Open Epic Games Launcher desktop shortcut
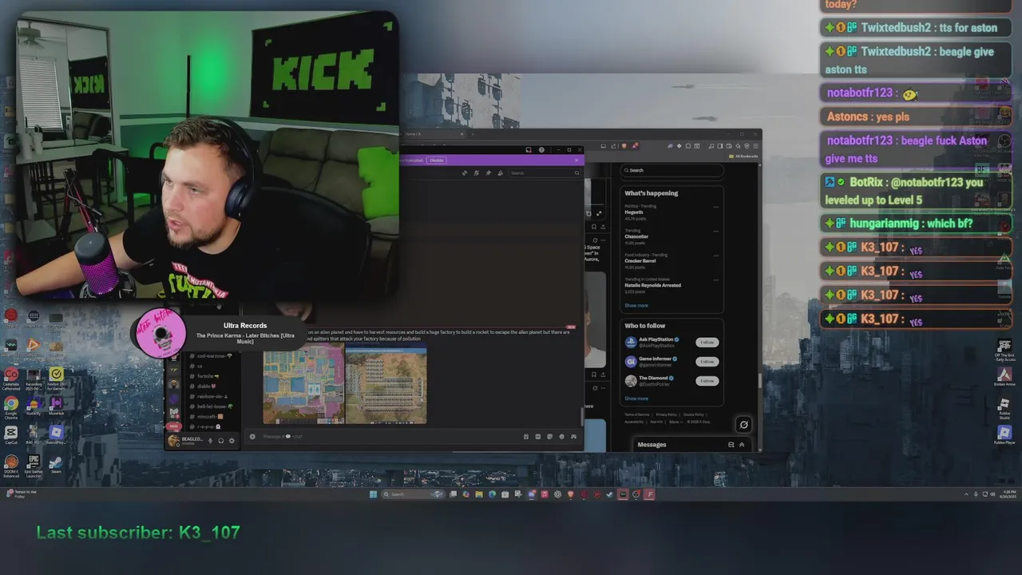The height and width of the screenshot is (575, 1022). tap(34, 467)
